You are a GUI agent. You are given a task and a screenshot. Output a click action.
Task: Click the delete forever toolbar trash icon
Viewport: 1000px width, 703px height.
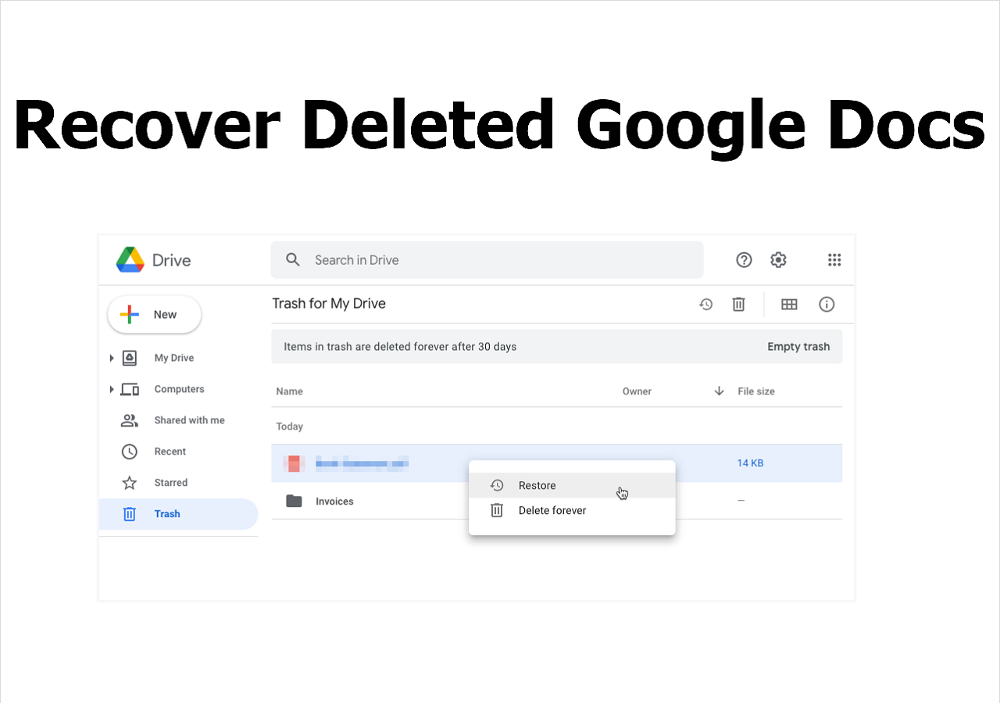coord(738,304)
